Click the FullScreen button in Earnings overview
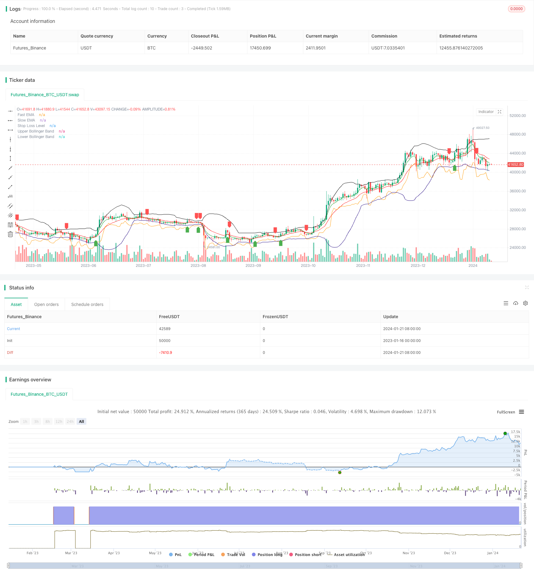The image size is (534, 578). point(506,412)
